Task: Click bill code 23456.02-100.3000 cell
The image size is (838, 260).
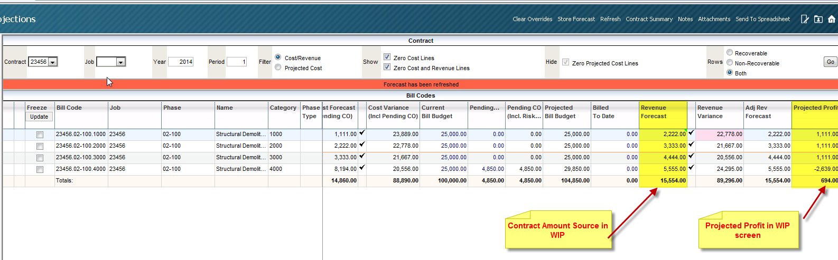Action: (81, 157)
